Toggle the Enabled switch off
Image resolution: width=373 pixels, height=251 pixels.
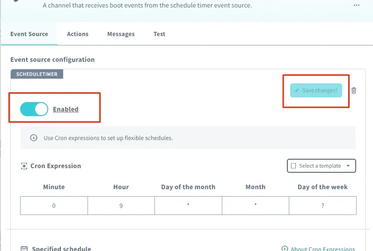point(34,109)
